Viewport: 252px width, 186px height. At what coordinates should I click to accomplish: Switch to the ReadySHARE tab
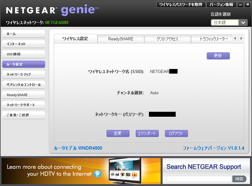(121, 39)
